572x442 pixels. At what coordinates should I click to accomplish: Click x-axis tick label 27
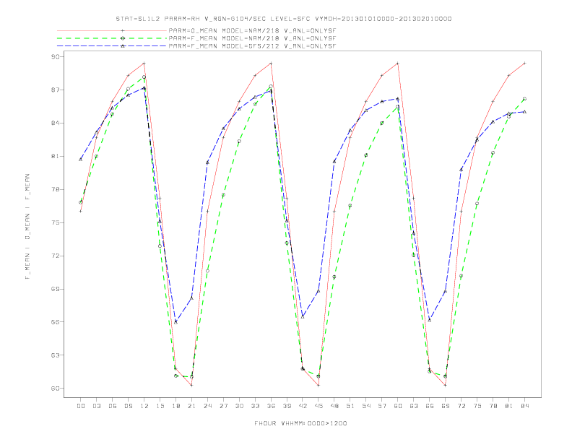pyautogui.click(x=223, y=406)
